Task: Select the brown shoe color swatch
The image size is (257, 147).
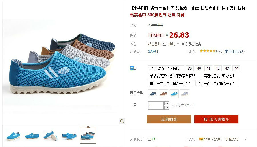Action: point(163,94)
